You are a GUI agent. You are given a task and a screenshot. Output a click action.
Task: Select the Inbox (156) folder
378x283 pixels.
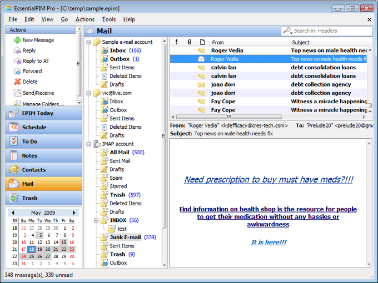126,50
